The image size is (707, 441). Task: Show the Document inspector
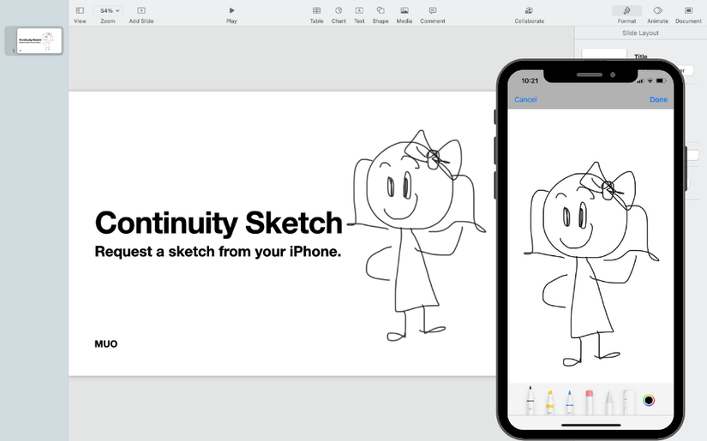(x=688, y=15)
